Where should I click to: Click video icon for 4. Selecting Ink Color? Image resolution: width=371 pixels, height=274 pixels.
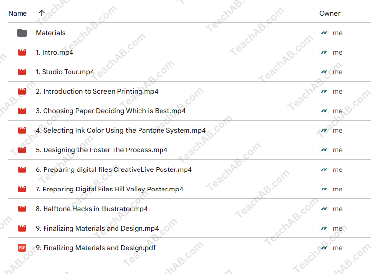pyautogui.click(x=22, y=130)
